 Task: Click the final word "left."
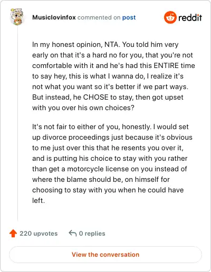point(39,200)
